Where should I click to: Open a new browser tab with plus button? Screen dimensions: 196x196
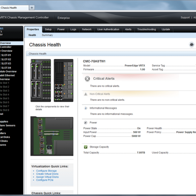pos(32,8)
